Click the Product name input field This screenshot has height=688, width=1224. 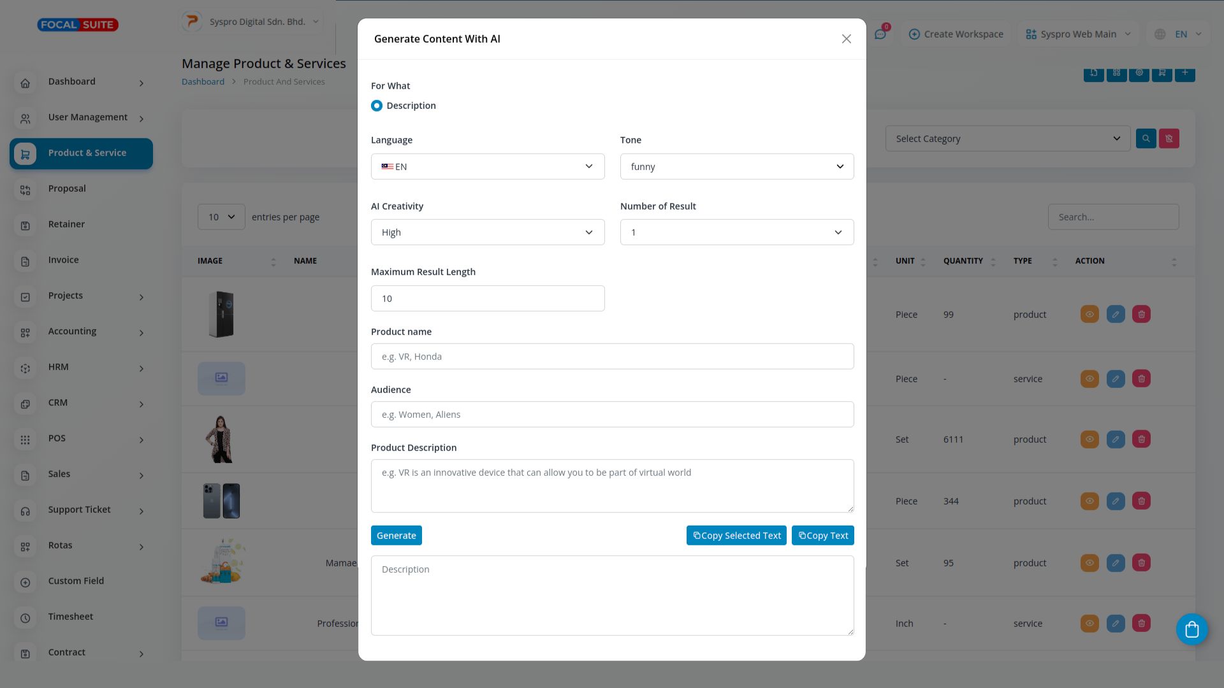[x=612, y=357]
